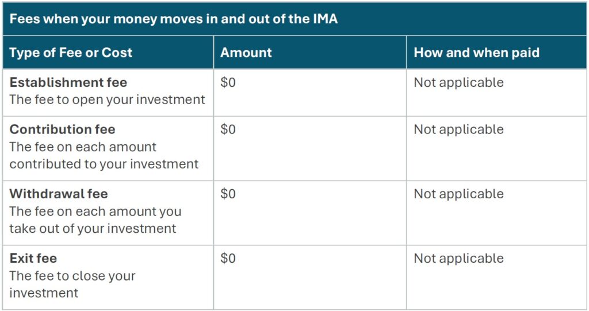Click the $0 amount for Withdrawal fee

(228, 194)
